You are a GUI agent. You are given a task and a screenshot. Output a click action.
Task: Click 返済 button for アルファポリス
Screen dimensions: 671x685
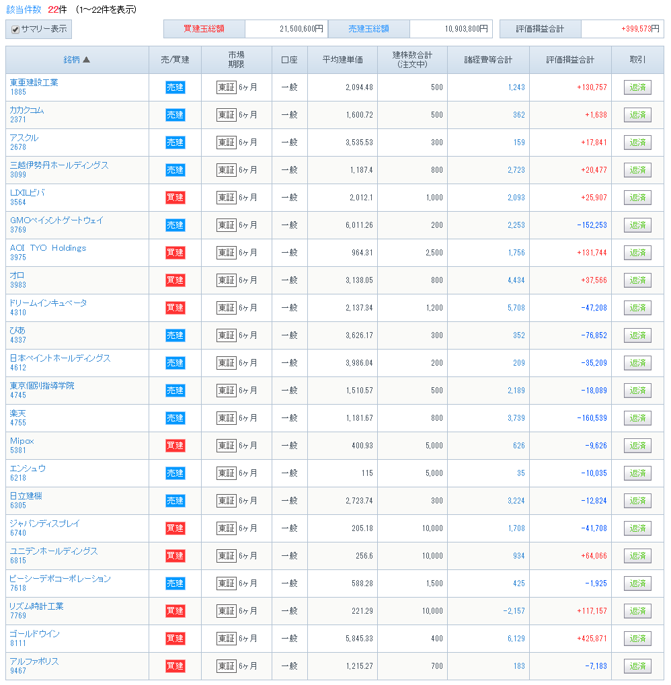[637, 666]
